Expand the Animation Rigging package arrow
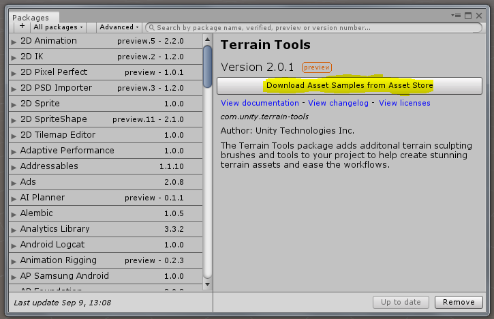Image resolution: width=494 pixels, height=319 pixels. (x=14, y=261)
